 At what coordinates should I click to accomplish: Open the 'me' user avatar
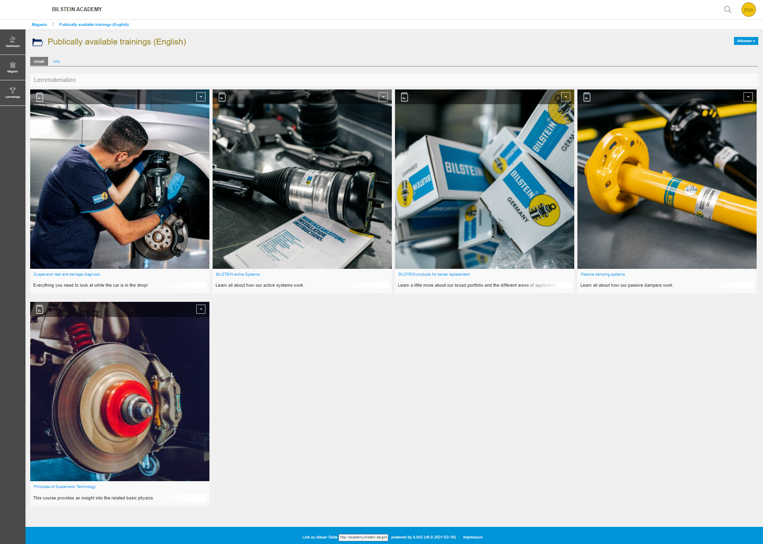748,10
